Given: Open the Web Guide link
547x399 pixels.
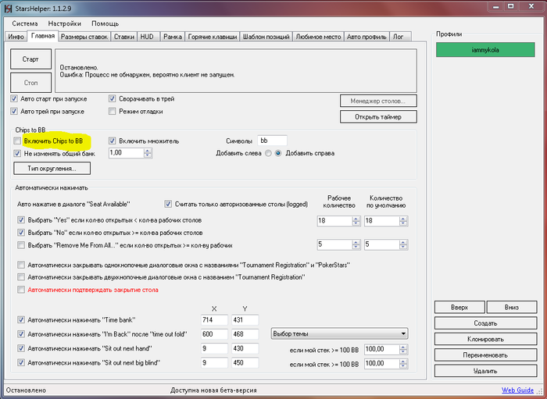Looking at the screenshot, I should point(517,390).
